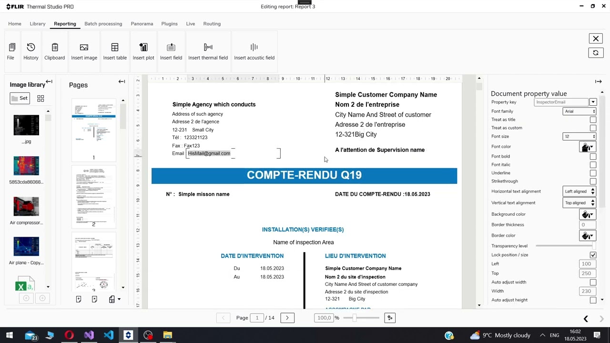Open Font family Arial dropdown
Image resolution: width=610 pixels, height=343 pixels.
pos(579,111)
